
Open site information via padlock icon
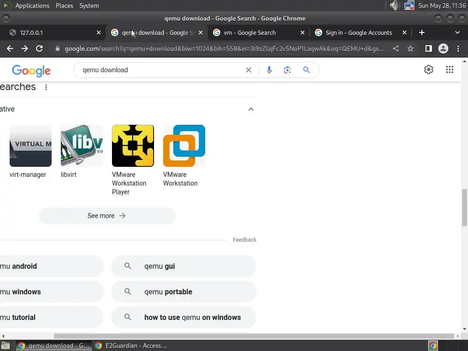[x=58, y=48]
